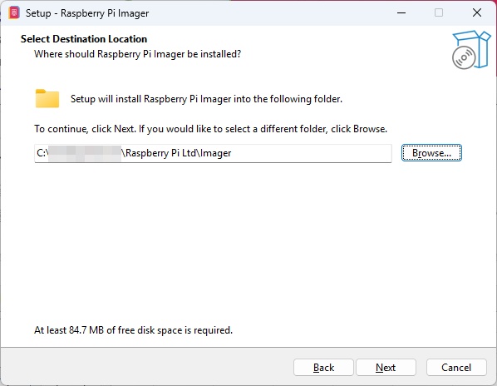Screen dimensions: 497x386
Task: Click the 'Setup - Raspberry Pi Imager' title text
Action: tap(87, 13)
